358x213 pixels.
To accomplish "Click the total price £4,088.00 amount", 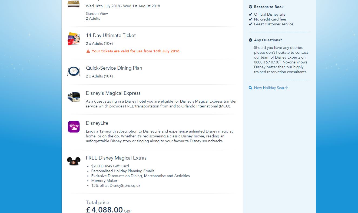I will click(x=104, y=209).
